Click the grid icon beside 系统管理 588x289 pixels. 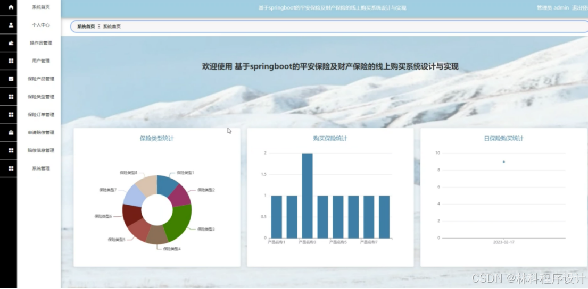(11, 168)
